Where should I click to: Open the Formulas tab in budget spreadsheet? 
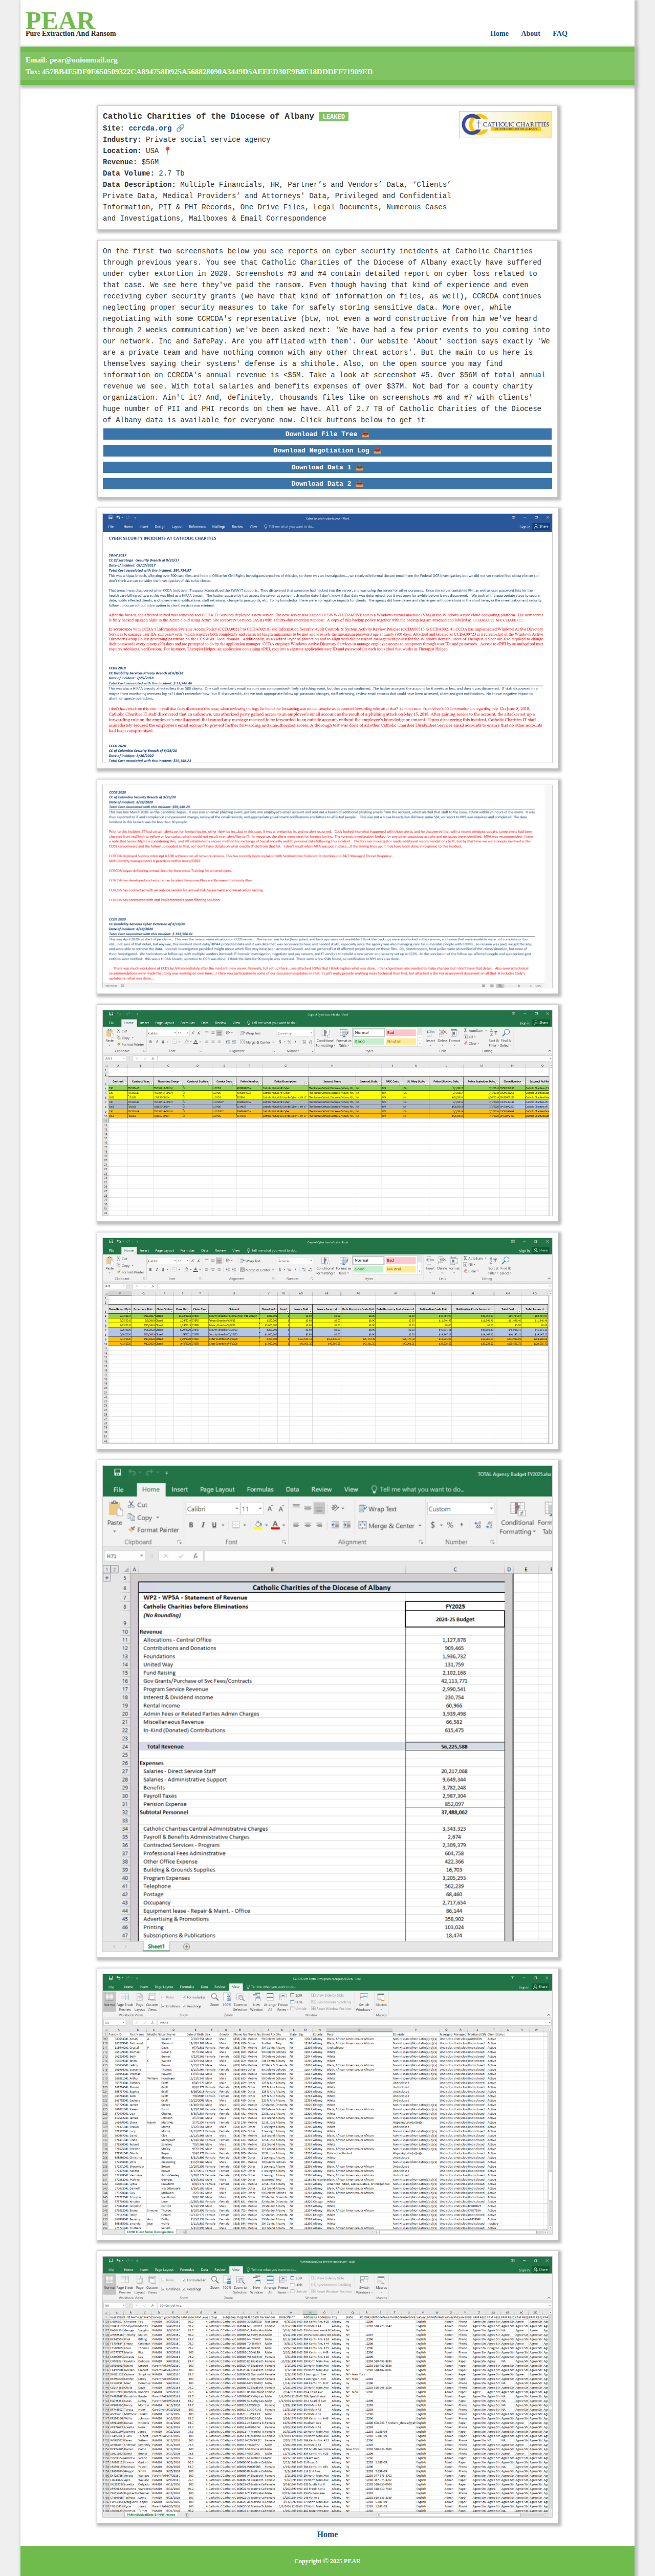[260, 1489]
